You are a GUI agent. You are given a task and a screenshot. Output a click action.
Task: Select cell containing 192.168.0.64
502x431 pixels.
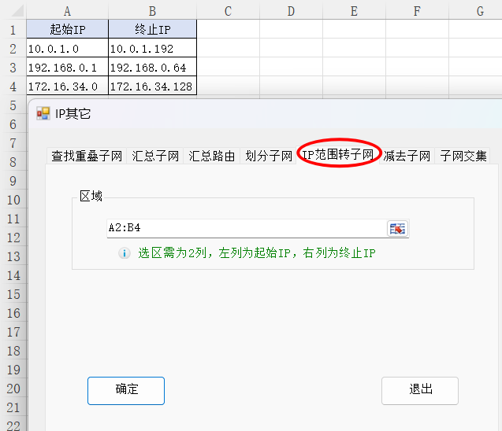click(x=152, y=67)
